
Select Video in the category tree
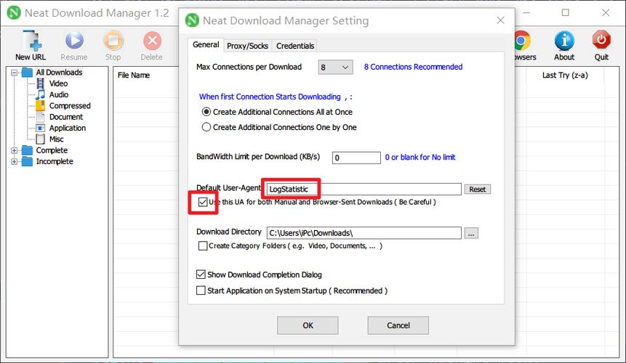coord(58,83)
